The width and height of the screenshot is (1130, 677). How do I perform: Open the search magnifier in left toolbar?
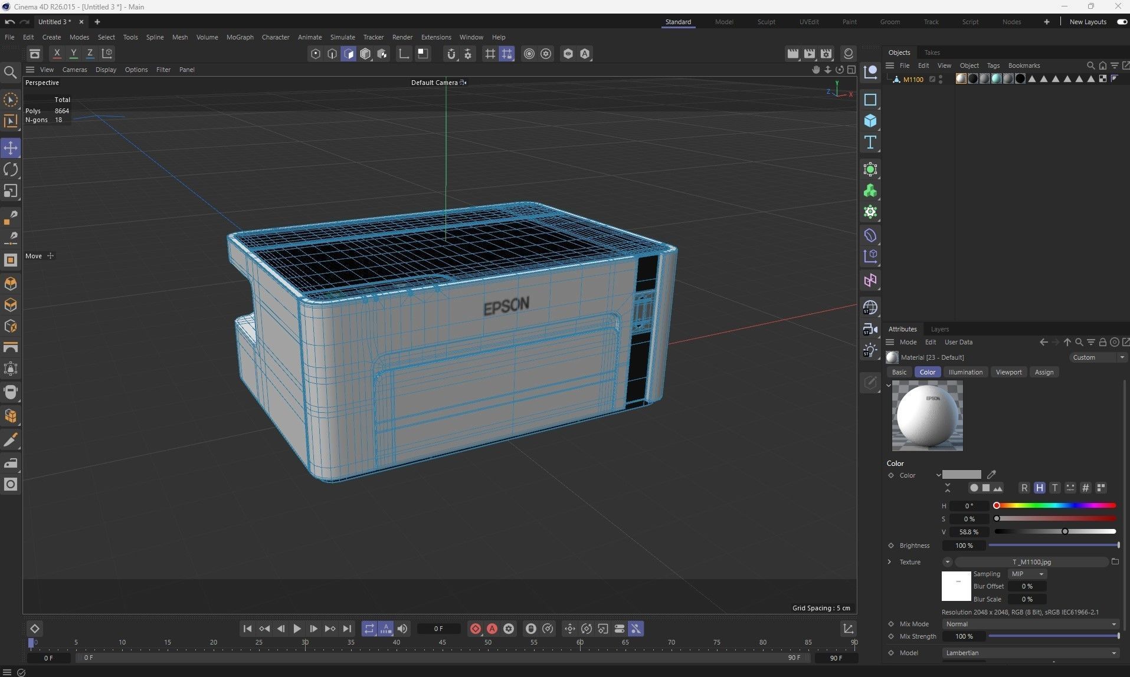[10, 73]
